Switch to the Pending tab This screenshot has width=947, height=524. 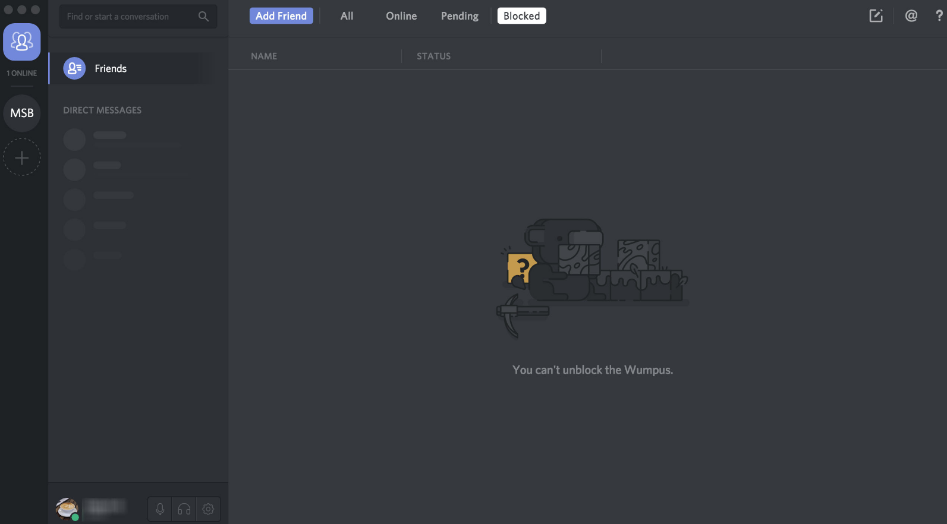(460, 16)
